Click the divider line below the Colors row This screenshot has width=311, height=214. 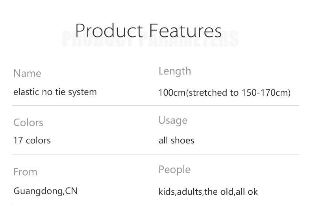point(155,155)
